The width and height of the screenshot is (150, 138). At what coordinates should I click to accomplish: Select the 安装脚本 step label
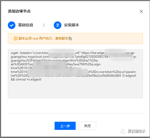pos(72,25)
